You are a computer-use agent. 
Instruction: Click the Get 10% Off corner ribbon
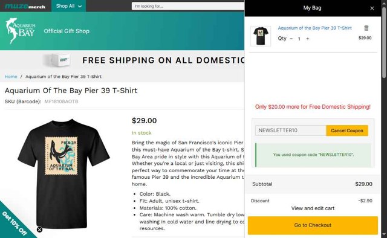click(x=15, y=224)
